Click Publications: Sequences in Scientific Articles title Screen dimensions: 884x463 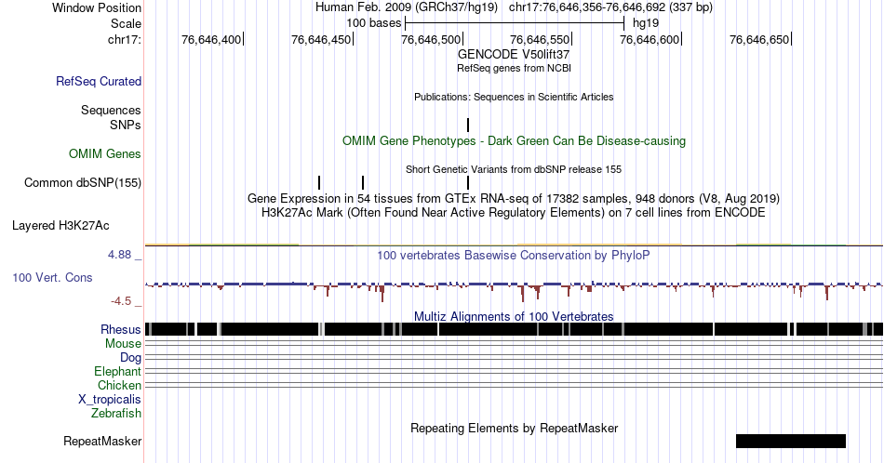[x=514, y=97]
